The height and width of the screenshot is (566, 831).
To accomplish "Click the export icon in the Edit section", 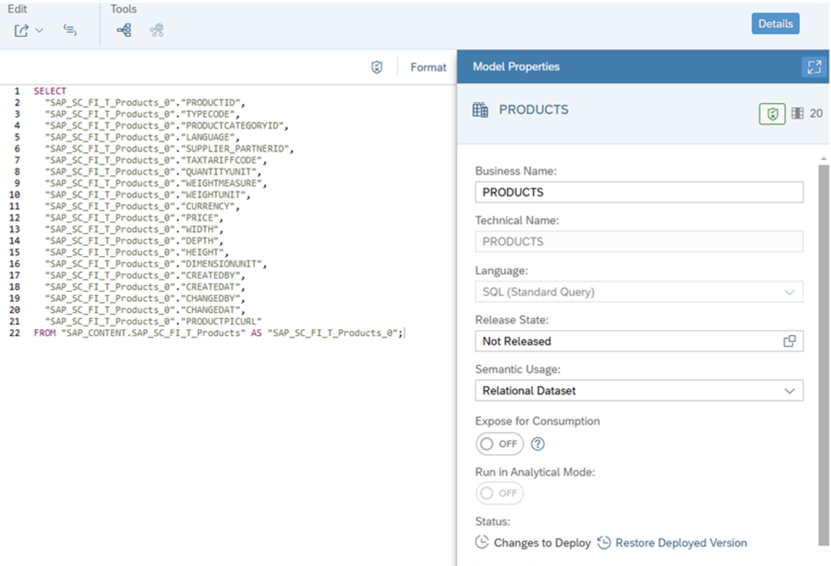I will click(x=21, y=30).
